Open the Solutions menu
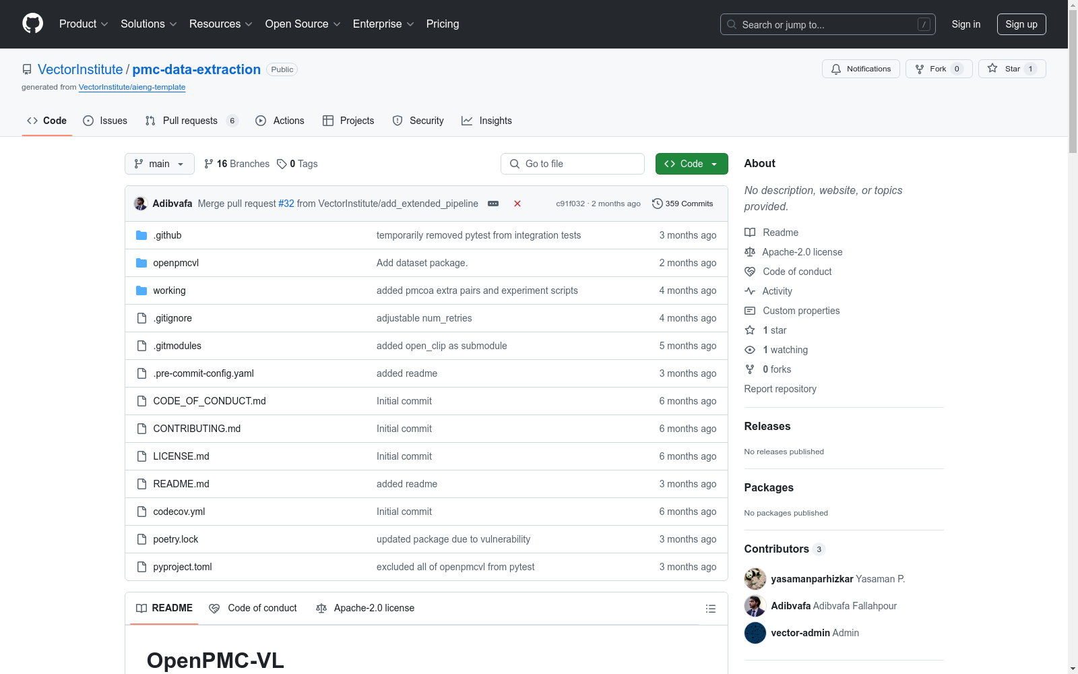1078x674 pixels. [x=149, y=24]
